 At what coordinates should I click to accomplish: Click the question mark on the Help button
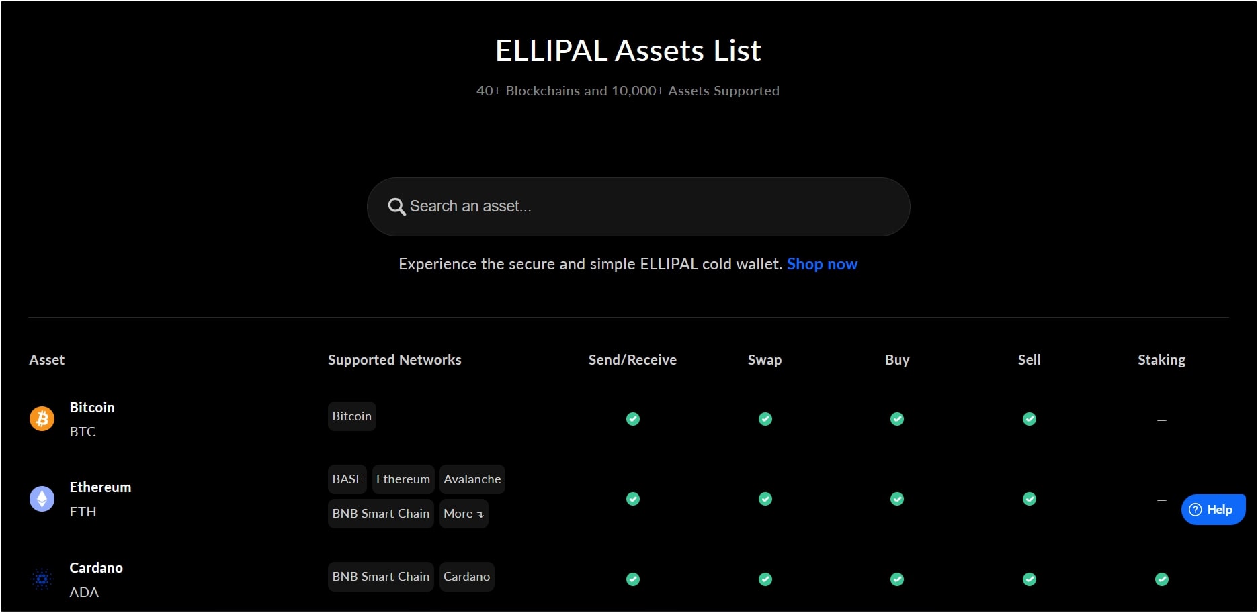click(1195, 510)
